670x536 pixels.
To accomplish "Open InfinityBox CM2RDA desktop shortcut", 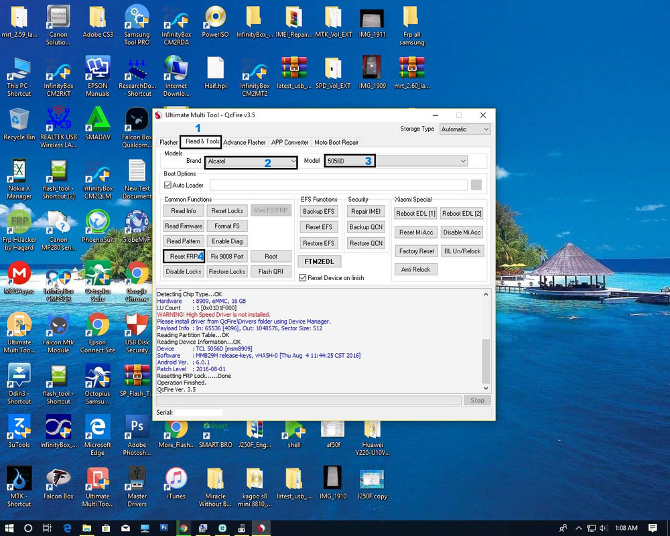I will 176,25.
